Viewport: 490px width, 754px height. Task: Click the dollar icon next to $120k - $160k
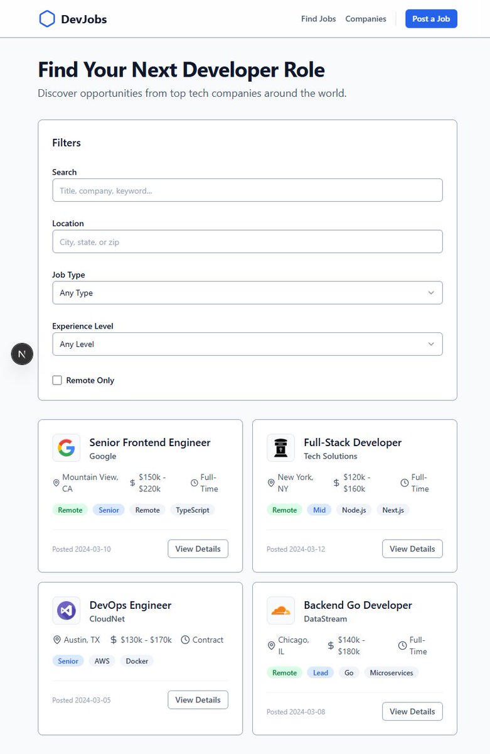(337, 483)
